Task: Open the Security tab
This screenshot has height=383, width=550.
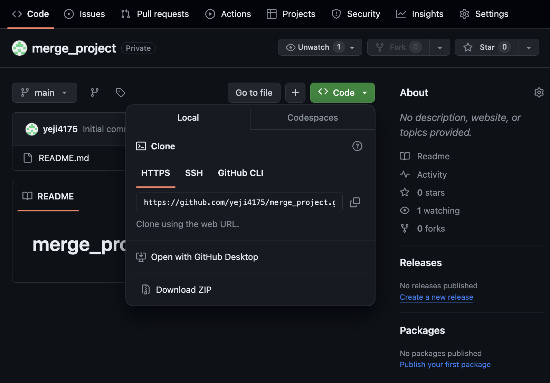Action: click(x=356, y=14)
